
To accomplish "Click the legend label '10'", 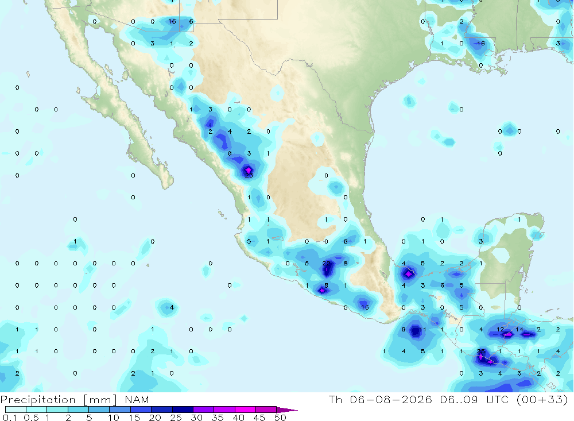I will click(114, 418).
